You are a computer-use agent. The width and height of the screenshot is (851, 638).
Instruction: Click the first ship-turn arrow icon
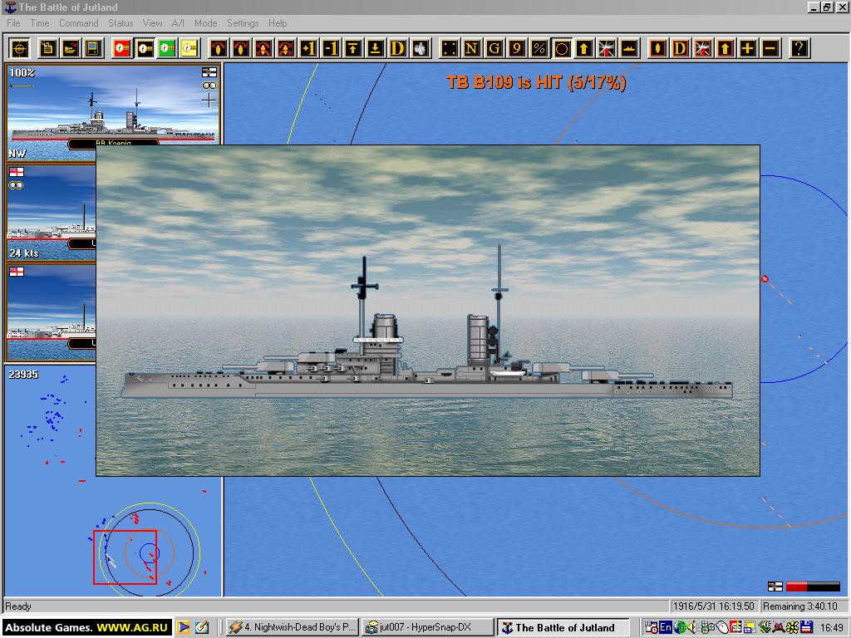point(219,48)
